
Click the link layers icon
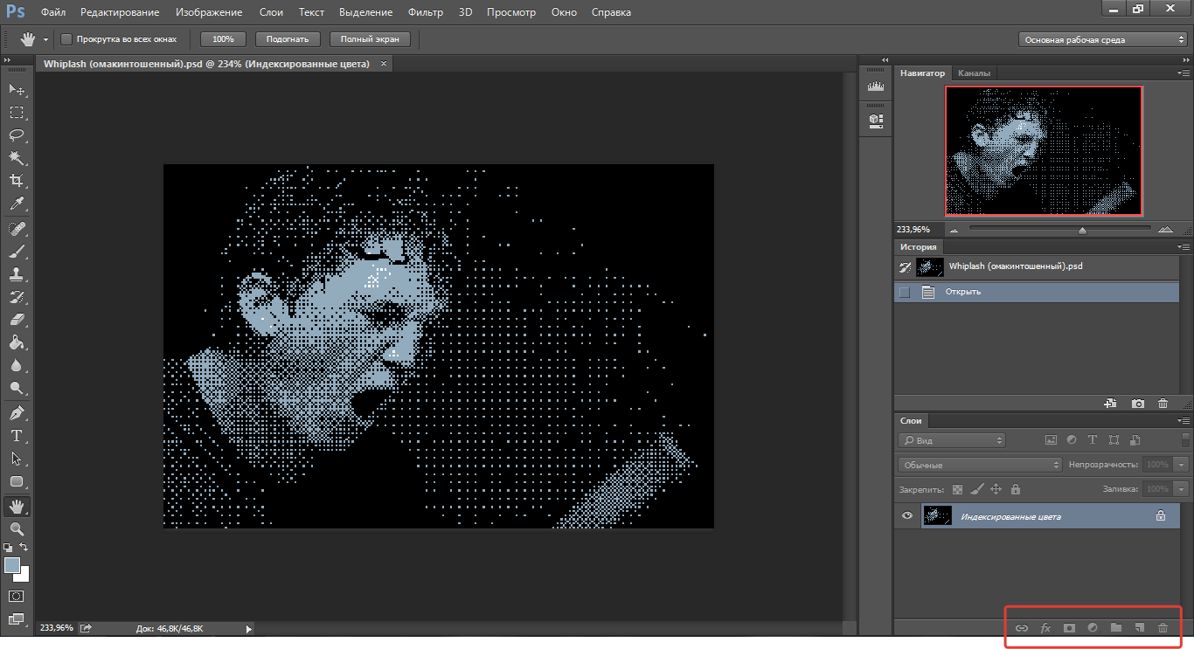coord(1021,628)
